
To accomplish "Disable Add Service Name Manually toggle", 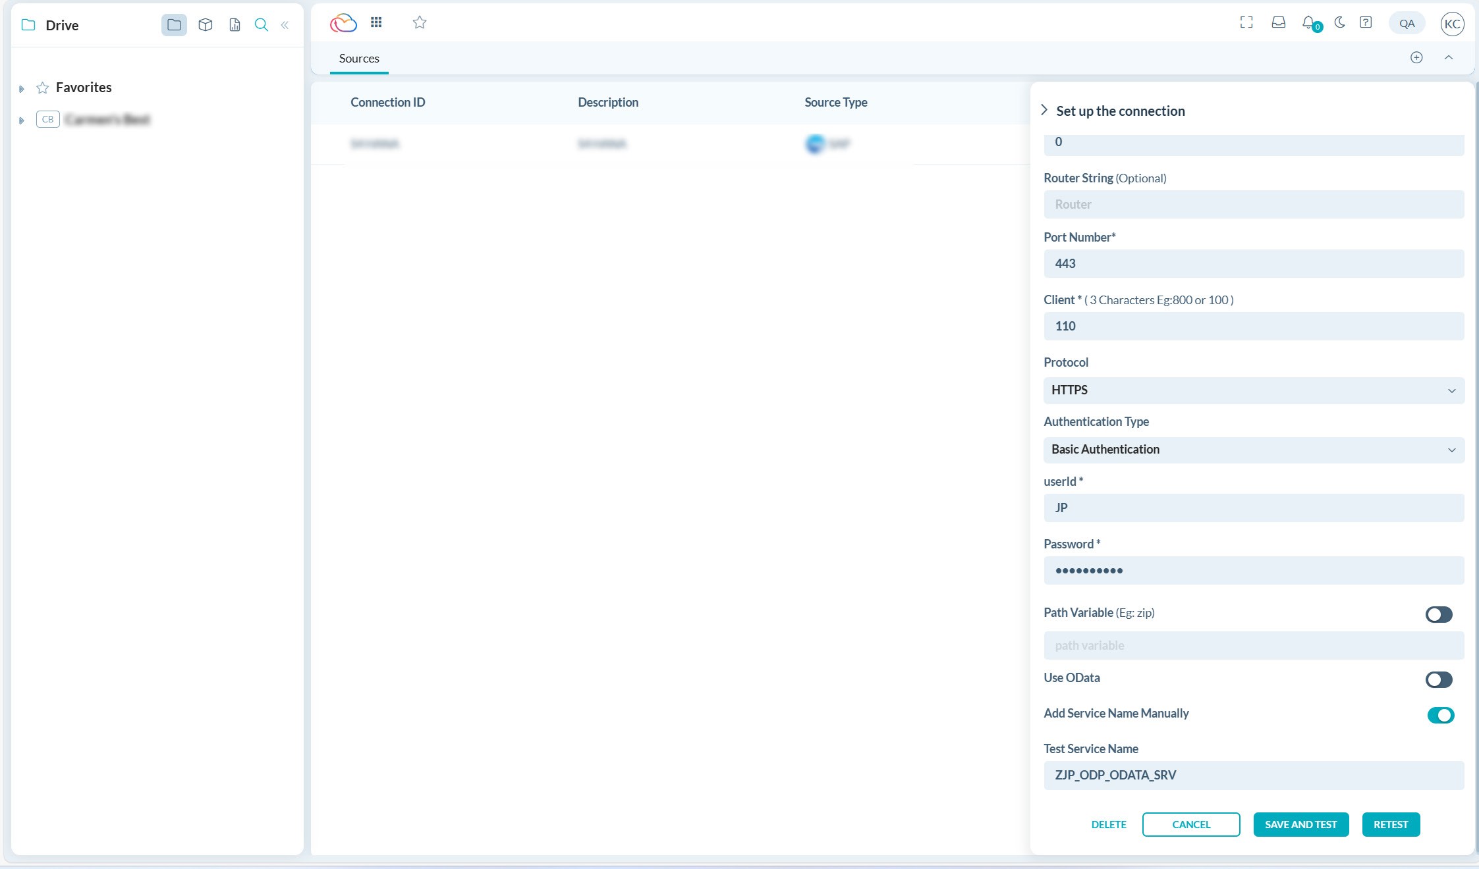I will click(x=1440, y=715).
